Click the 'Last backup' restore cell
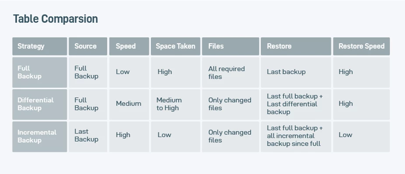Screen dimensions: 405x174 click(x=296, y=72)
